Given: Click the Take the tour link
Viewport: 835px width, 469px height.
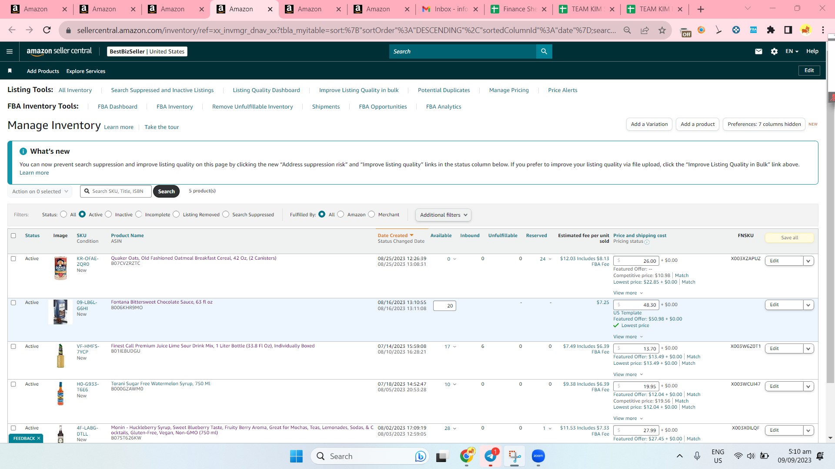Looking at the screenshot, I should pos(162,127).
